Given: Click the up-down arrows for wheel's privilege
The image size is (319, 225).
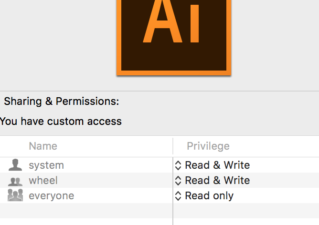Looking at the screenshot, I should click(178, 181).
